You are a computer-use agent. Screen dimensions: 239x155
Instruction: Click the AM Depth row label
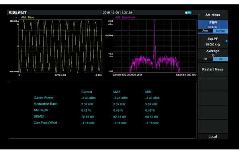point(41,110)
